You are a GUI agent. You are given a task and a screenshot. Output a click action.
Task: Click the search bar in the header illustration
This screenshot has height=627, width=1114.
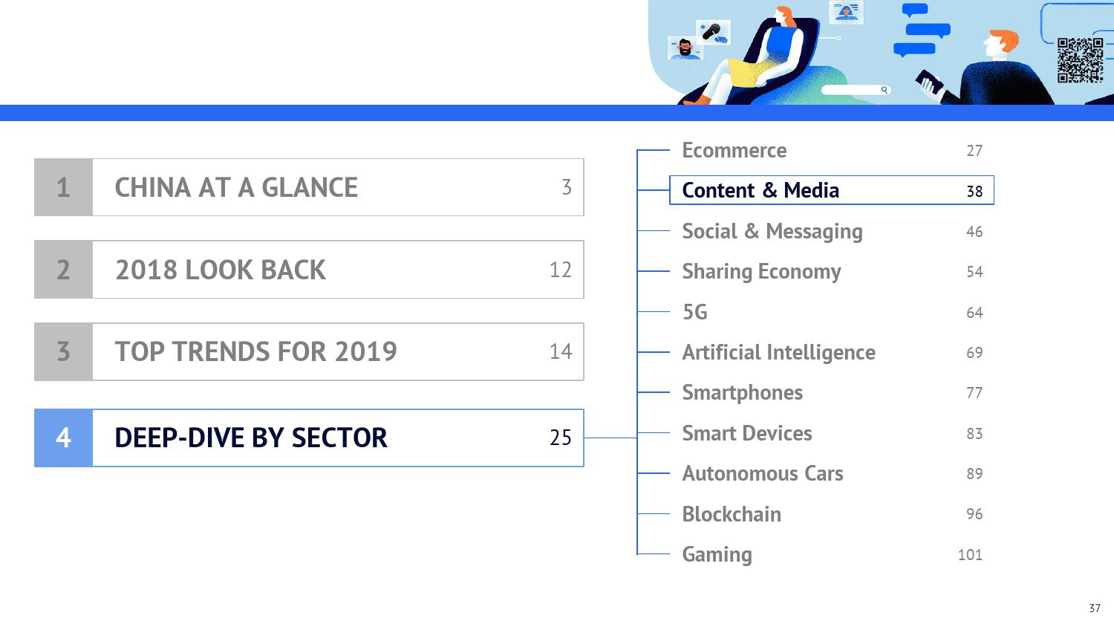[856, 90]
